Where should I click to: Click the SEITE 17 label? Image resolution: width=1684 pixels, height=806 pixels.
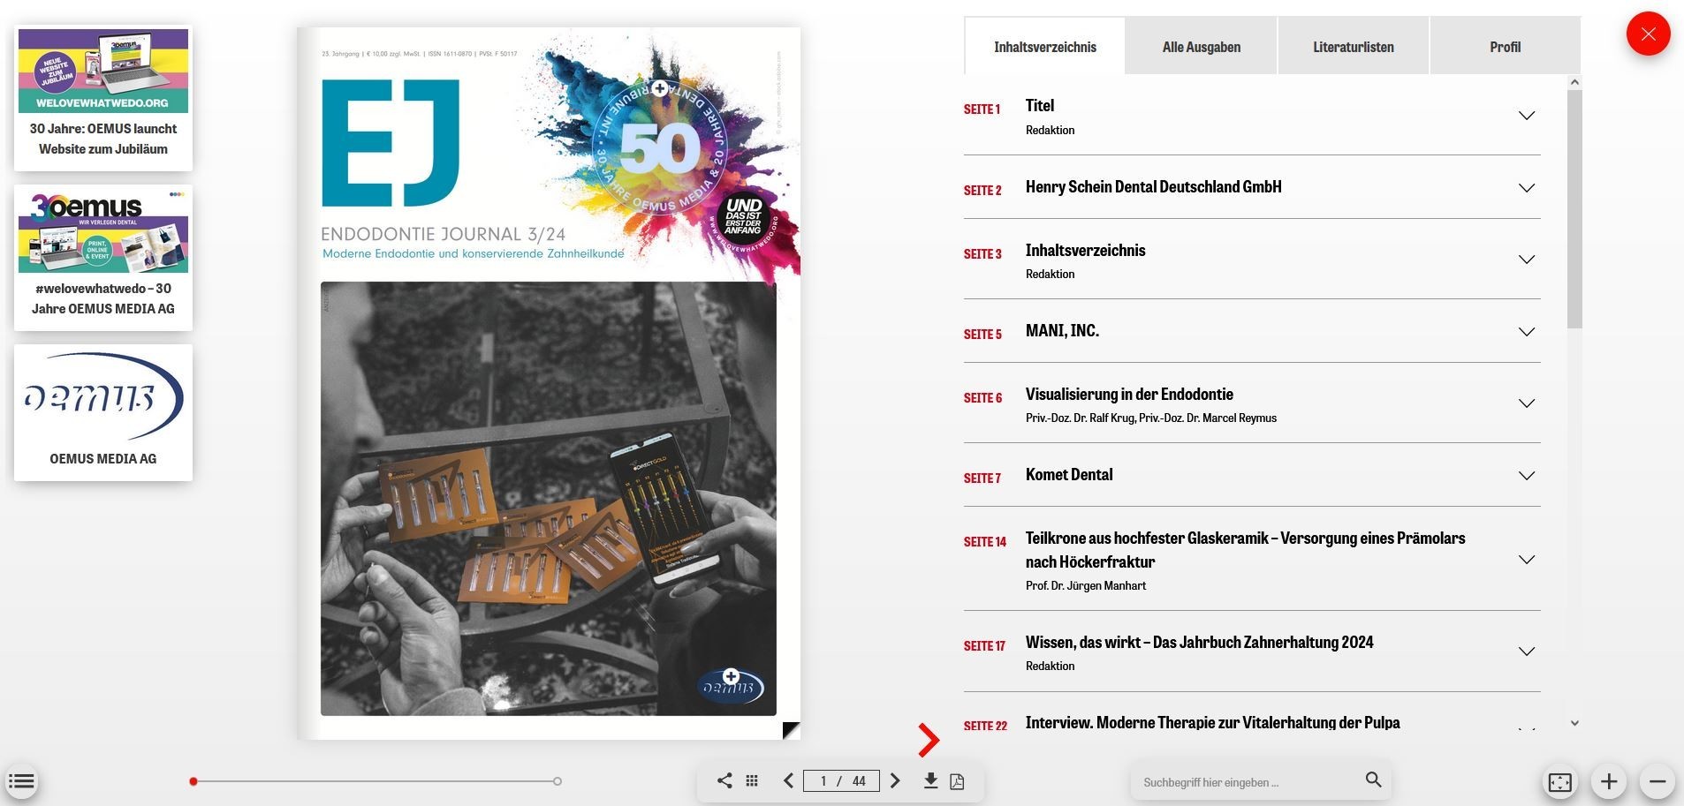coord(984,646)
